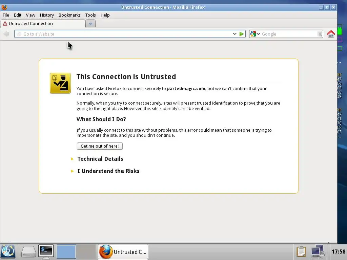Click the What Should I Do? heading

point(101,119)
